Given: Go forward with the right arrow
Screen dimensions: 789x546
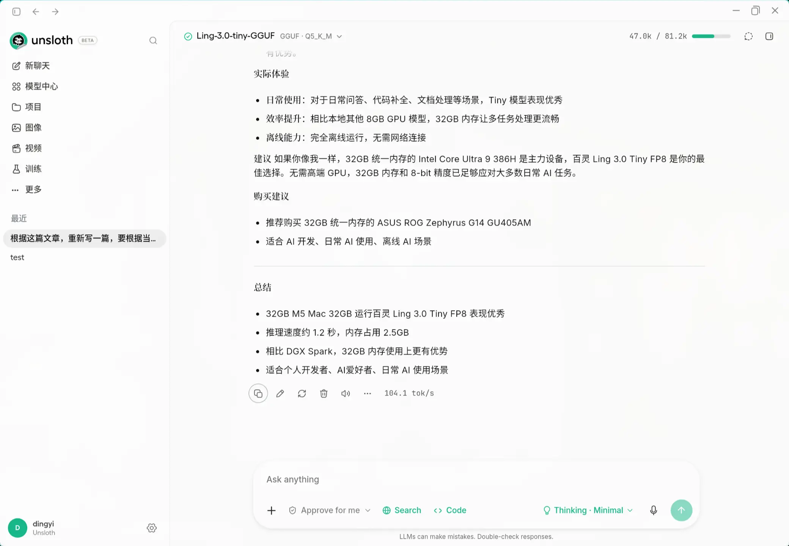Looking at the screenshot, I should pyautogui.click(x=55, y=12).
